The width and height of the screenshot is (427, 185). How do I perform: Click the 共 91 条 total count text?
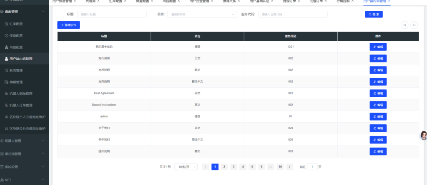tap(165, 167)
